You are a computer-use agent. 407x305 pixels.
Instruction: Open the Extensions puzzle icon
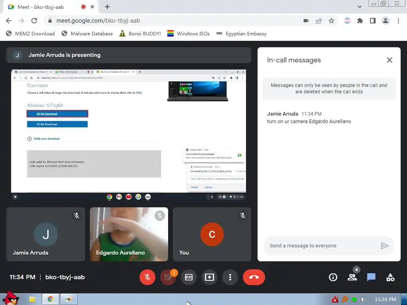(360, 21)
